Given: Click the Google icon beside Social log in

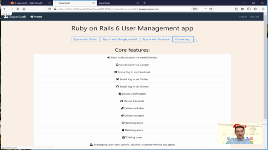Looking at the screenshot, I should click(117, 65).
